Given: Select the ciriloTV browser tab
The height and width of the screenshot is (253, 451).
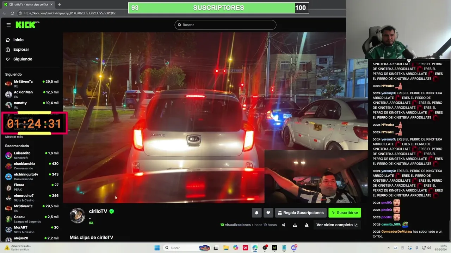Looking at the screenshot, I should pyautogui.click(x=28, y=5).
